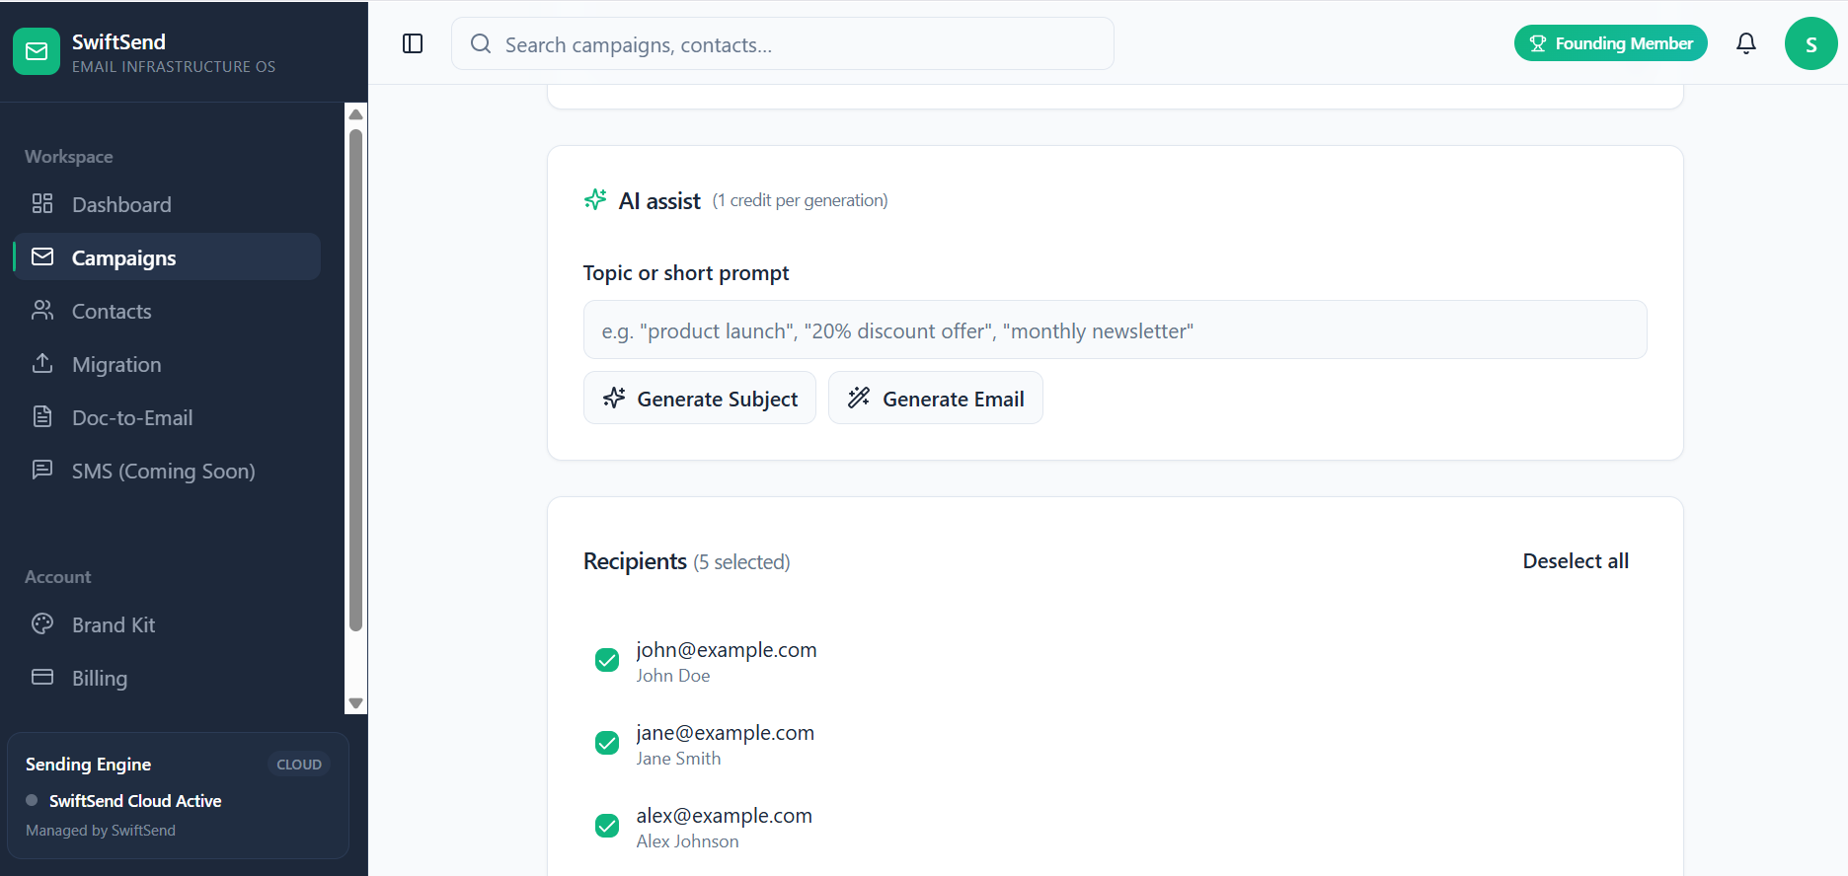Click the CLOUD engine badge
1848x876 pixels.
click(x=299, y=765)
